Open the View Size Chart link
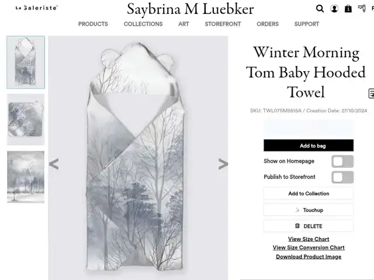374x280 pixels. coord(309,239)
